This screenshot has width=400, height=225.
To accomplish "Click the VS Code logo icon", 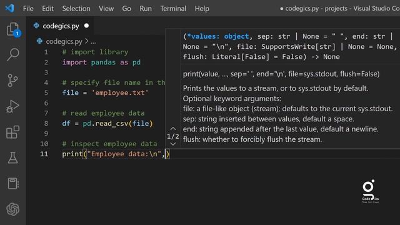I will tap(10, 8).
